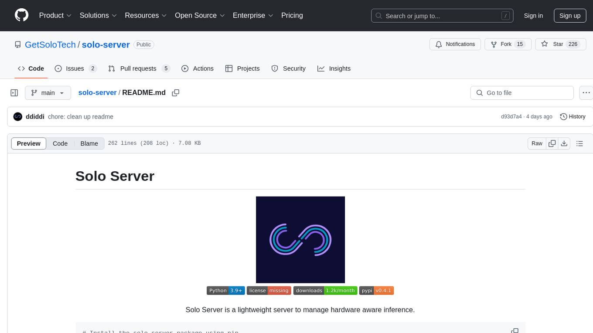
Task: Expand the Open Source menu
Action: coord(200,15)
